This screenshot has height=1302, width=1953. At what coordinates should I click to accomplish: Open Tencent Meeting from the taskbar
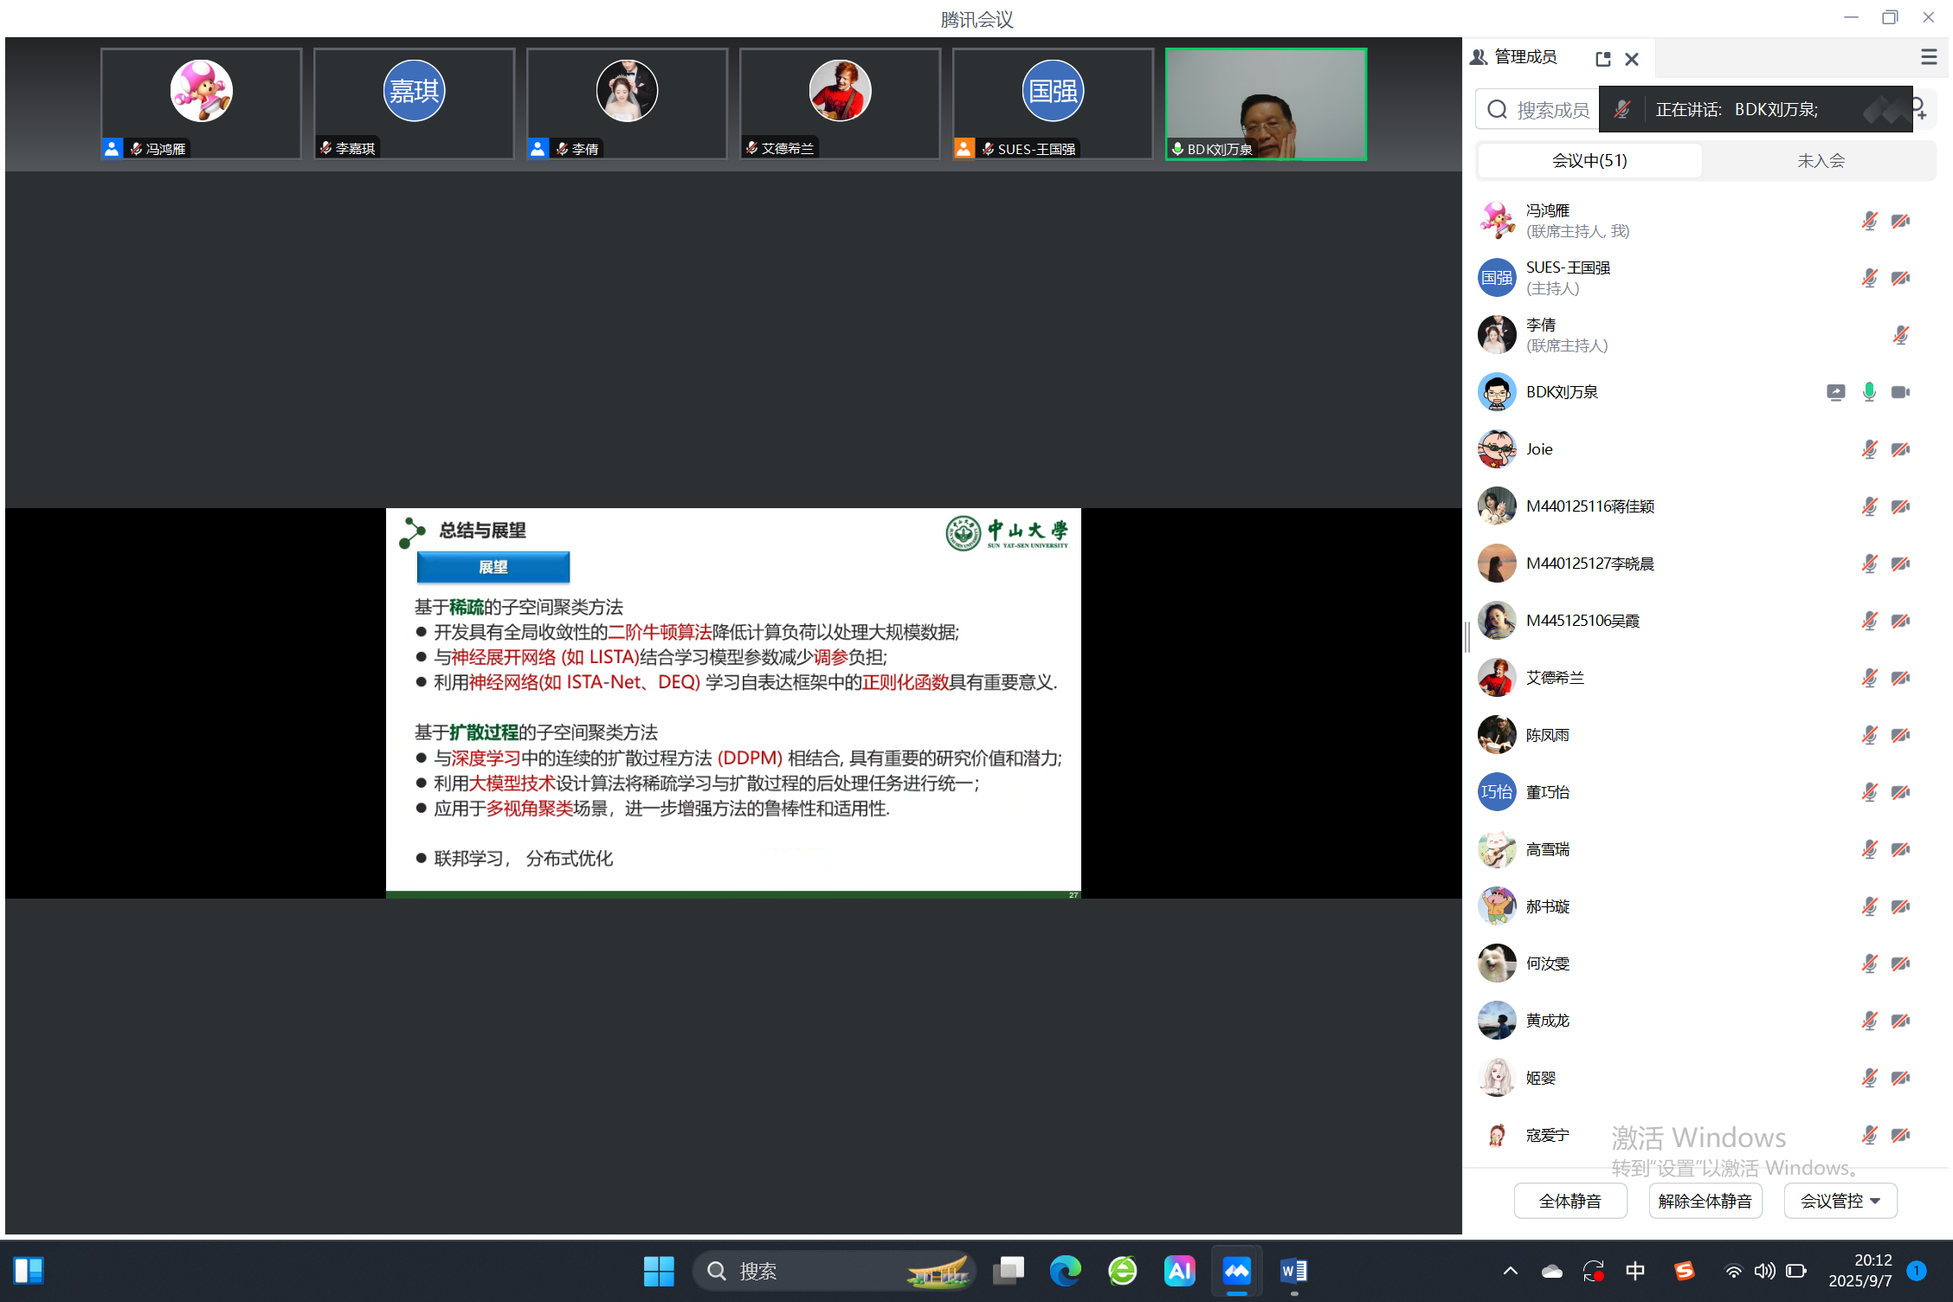[1236, 1271]
